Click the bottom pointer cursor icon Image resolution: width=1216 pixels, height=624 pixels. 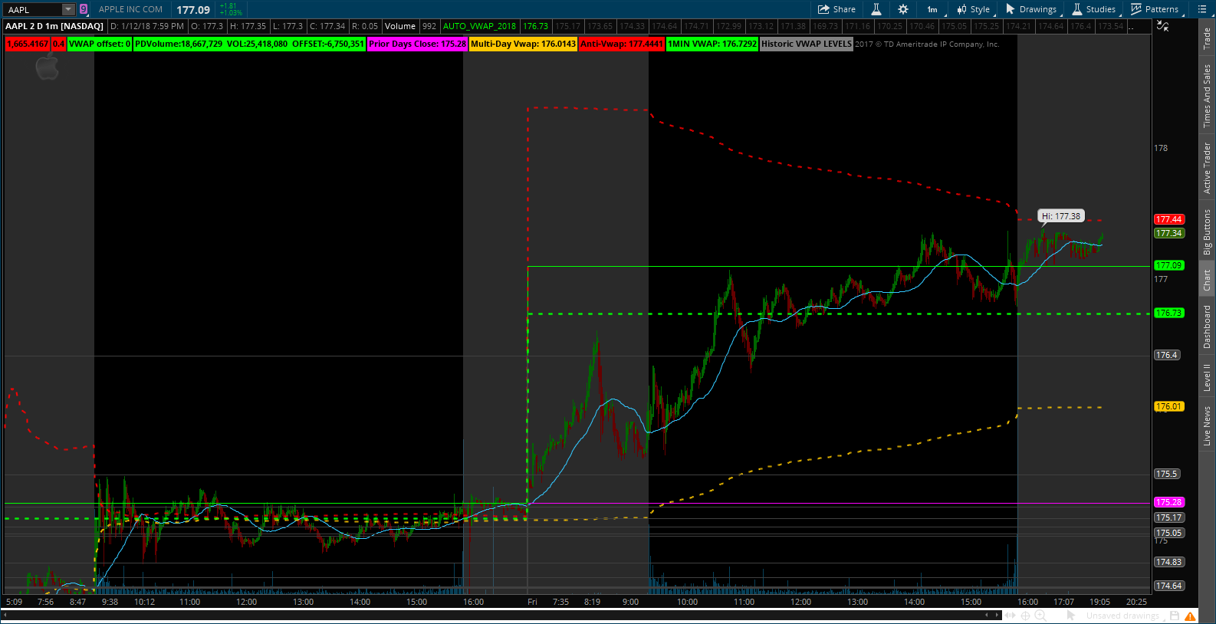click(x=1071, y=616)
